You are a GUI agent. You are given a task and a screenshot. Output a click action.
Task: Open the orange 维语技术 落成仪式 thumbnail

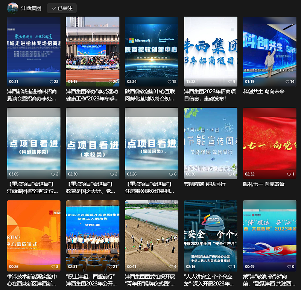[x=34, y=232]
